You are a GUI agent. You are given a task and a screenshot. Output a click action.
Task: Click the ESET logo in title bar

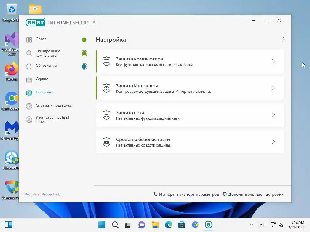tap(36, 22)
